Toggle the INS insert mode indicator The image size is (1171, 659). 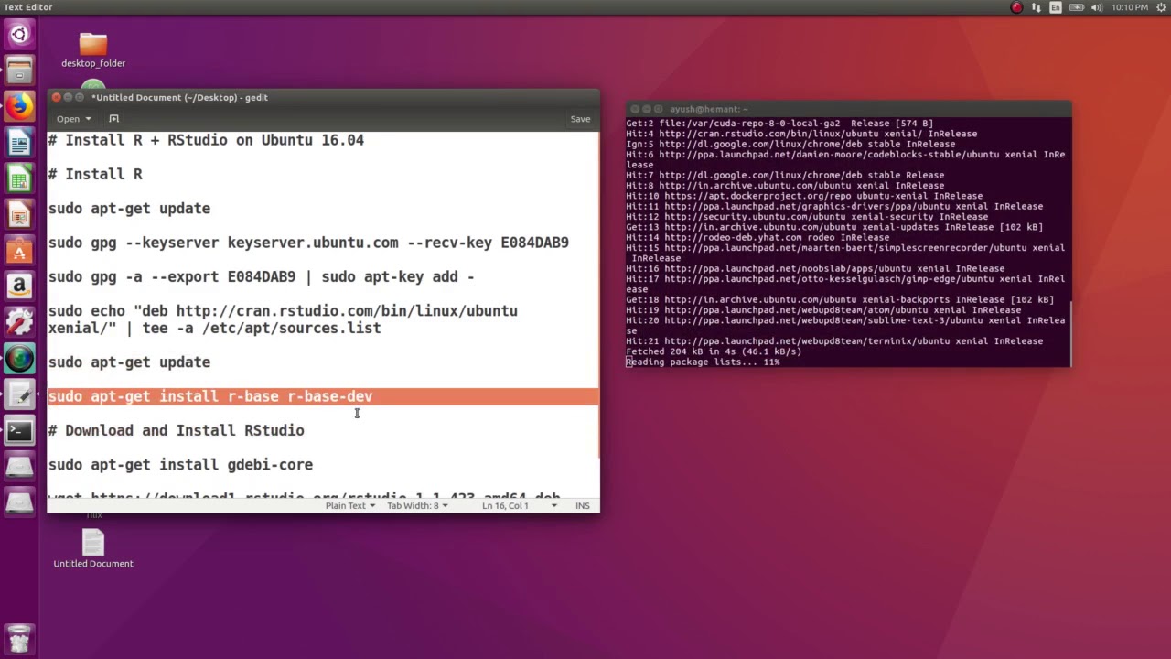tap(583, 505)
